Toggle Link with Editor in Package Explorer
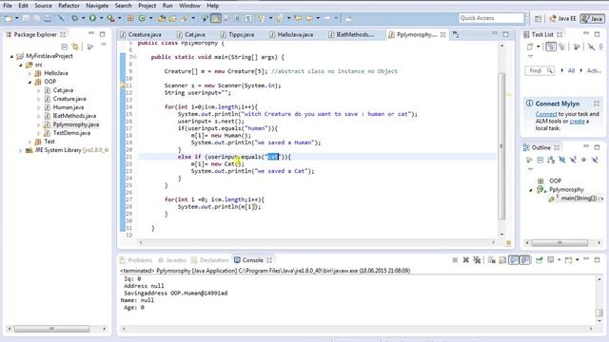This screenshot has width=609, height=342. click(75, 47)
